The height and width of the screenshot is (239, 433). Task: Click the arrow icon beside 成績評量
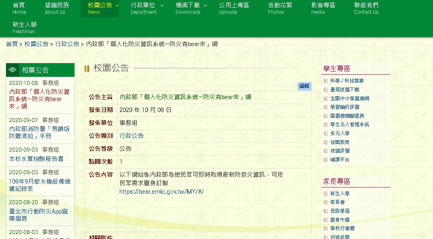pyautogui.click(x=326, y=151)
